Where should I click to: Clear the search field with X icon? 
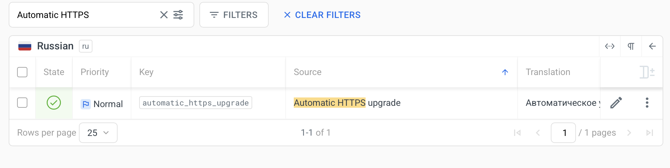click(x=164, y=15)
